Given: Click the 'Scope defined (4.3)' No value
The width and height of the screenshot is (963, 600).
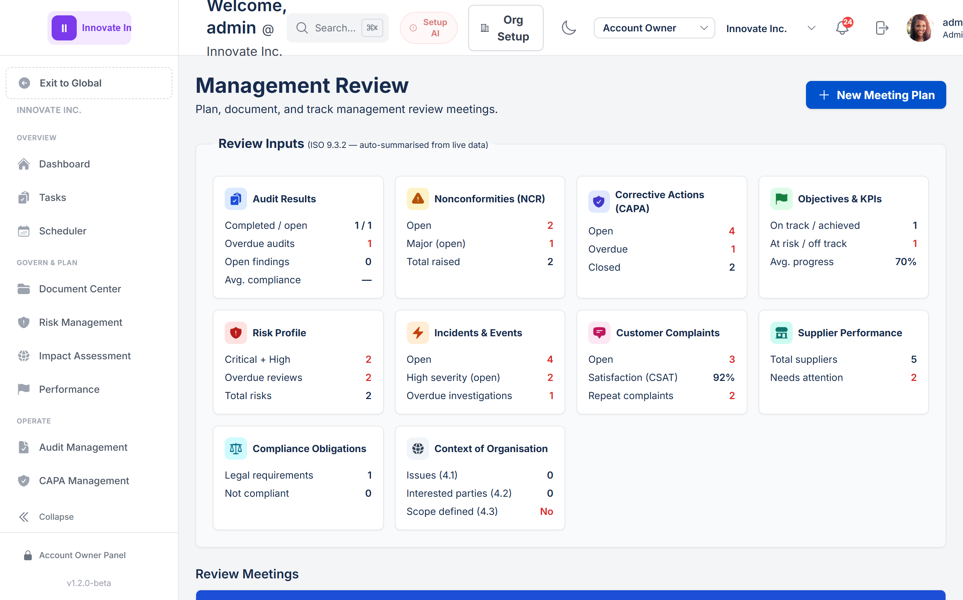Looking at the screenshot, I should (546, 511).
